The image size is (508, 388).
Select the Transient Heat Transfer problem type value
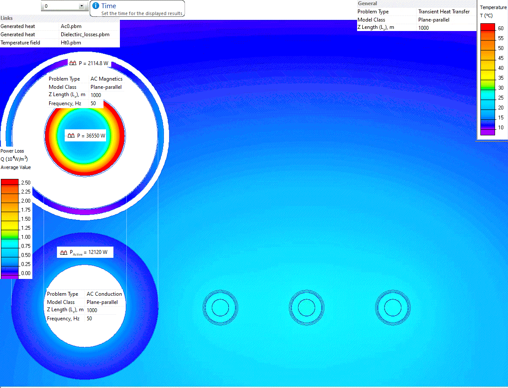pos(444,12)
